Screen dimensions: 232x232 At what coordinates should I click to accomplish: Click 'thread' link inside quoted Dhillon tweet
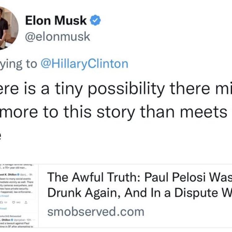pos(5,196)
